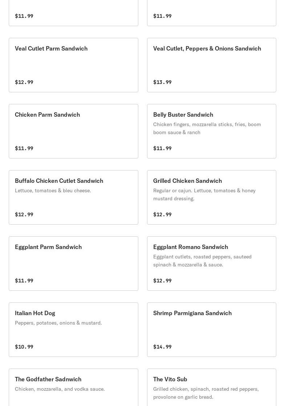Viewport: 285px width, 406px height.
Task: Click the Eggplant Romano description text
Action: [x=202, y=261]
